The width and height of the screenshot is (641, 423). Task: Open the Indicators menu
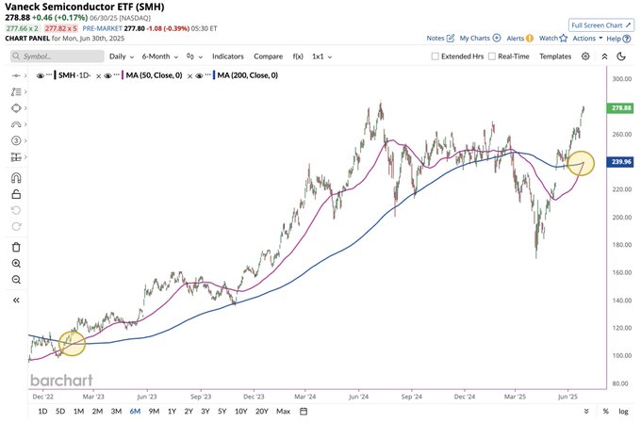click(x=227, y=57)
